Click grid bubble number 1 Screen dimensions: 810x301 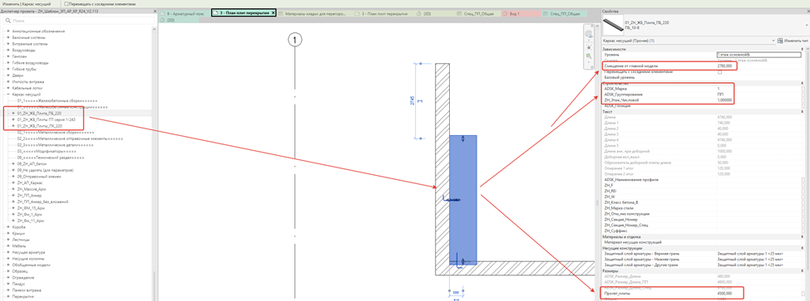click(x=294, y=40)
